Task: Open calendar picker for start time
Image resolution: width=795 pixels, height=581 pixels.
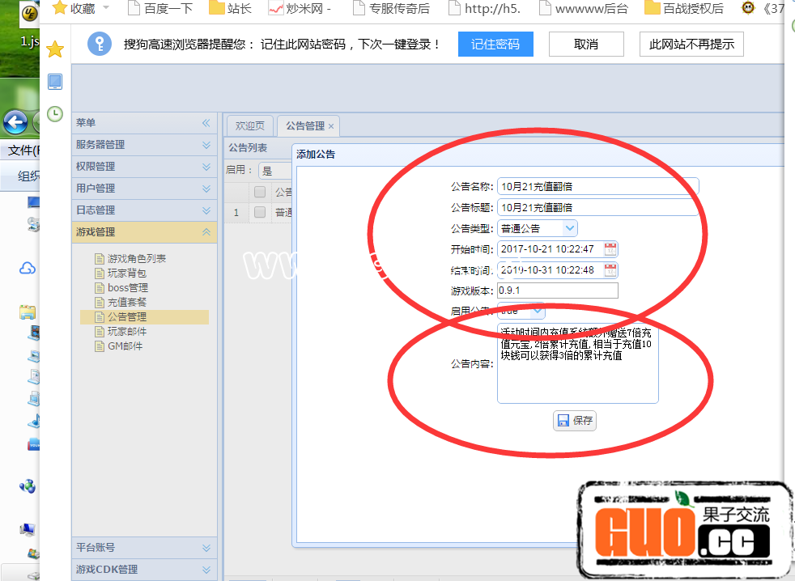Action: 610,249
